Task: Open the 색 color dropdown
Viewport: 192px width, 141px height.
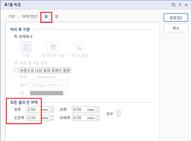Action: [x=49, y=93]
